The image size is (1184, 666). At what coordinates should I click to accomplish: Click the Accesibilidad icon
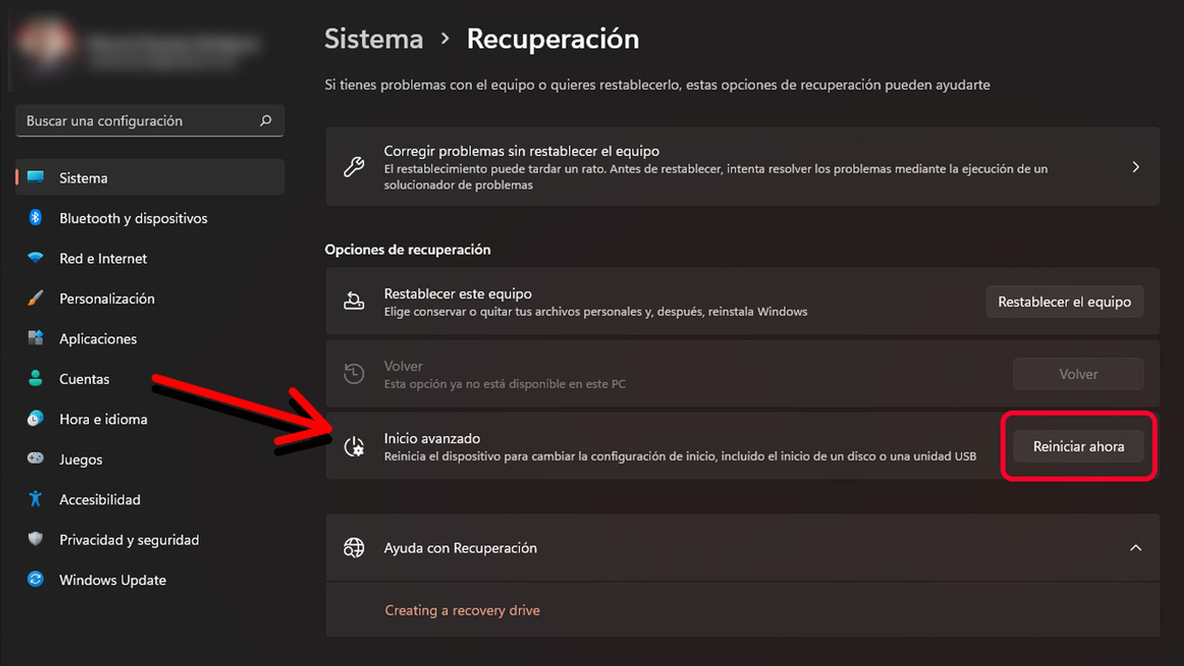tap(36, 499)
